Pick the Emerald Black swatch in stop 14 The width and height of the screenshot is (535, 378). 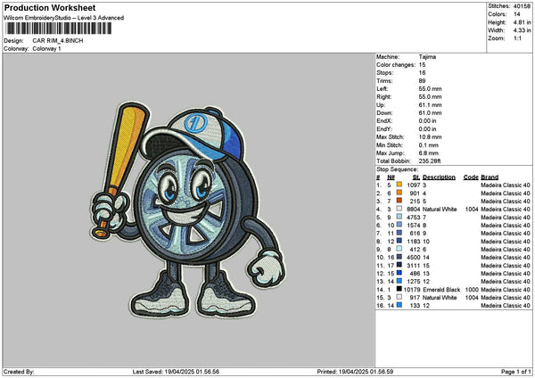(399, 290)
